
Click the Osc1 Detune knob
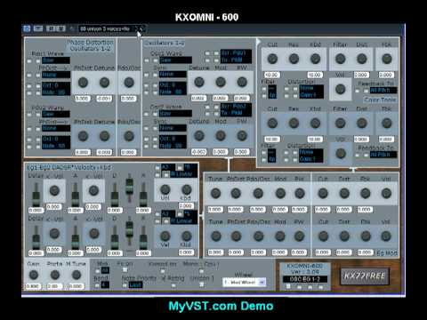tap(199, 82)
